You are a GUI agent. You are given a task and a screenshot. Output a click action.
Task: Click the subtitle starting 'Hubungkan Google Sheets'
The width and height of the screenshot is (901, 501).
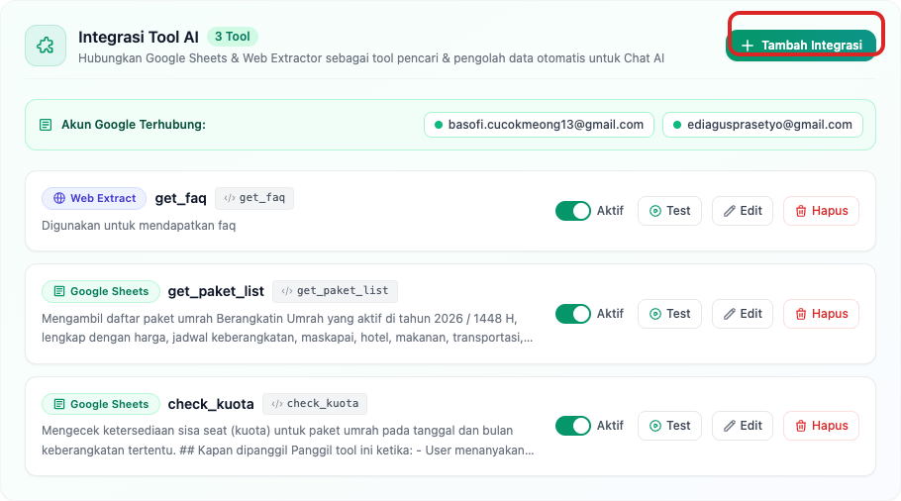click(371, 58)
